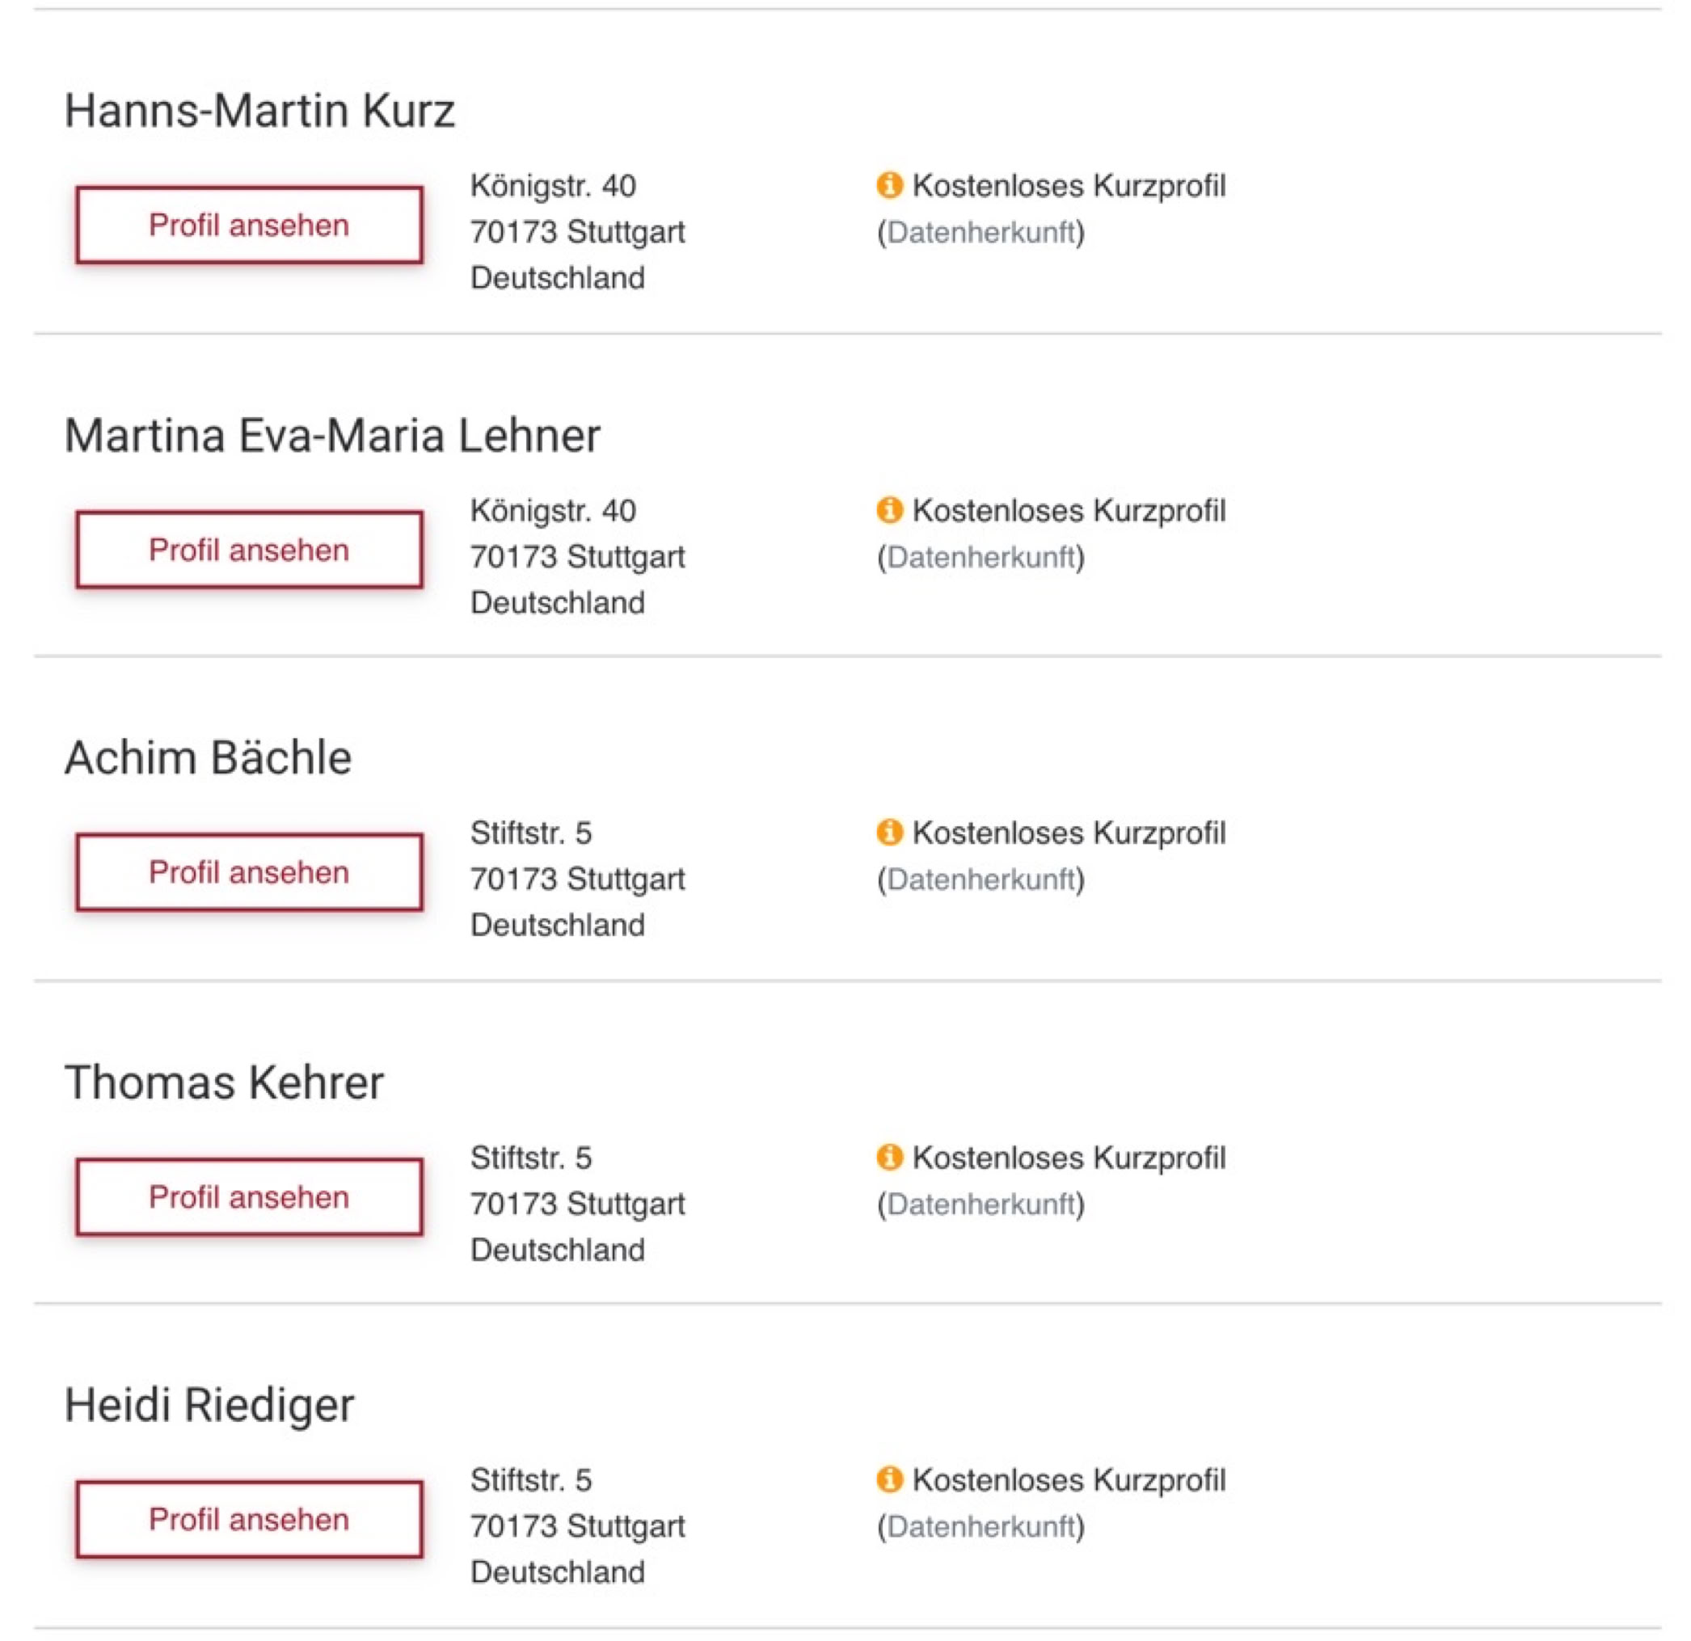Open Martina Eva-Maria Lehner's profile button
This screenshot has height=1641, width=1691.
click(249, 550)
